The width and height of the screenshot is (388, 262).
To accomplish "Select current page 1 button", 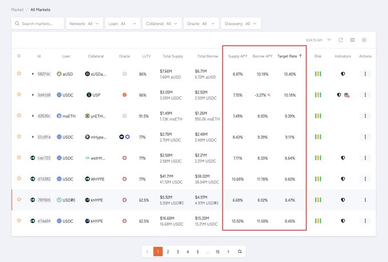I will tap(158, 252).
